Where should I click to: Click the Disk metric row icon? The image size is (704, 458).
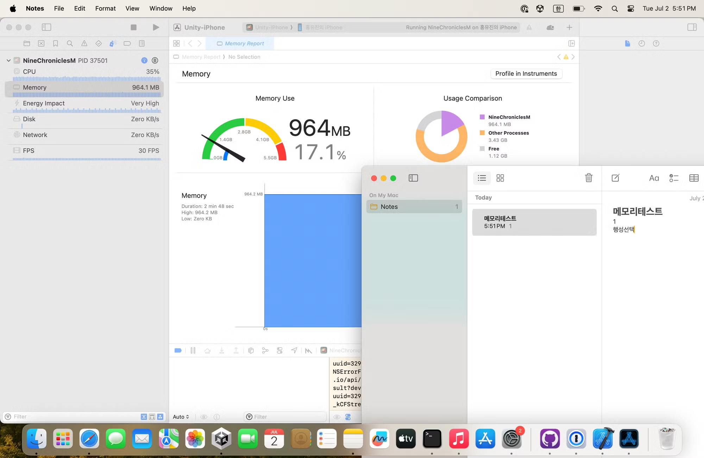point(18,119)
